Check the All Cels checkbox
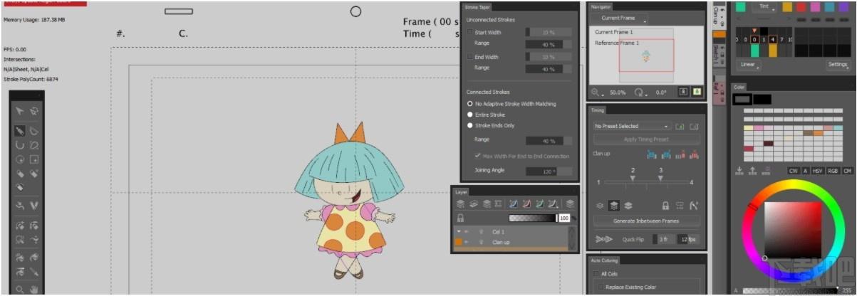Screen dimensions: 857x296 click(596, 273)
